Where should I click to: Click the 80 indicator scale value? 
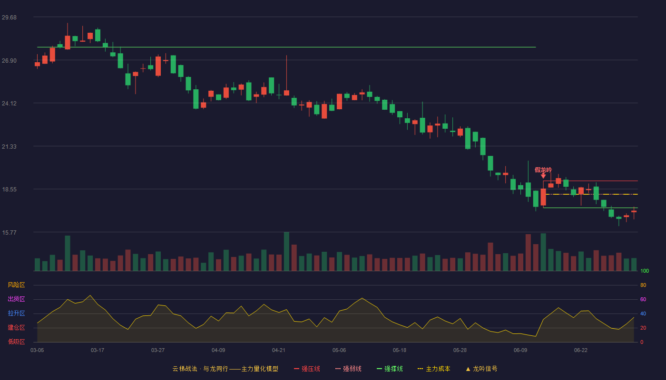(x=643, y=285)
